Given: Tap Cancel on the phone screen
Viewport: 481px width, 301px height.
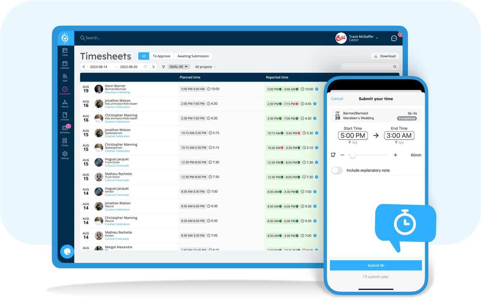Looking at the screenshot, I should coord(337,98).
